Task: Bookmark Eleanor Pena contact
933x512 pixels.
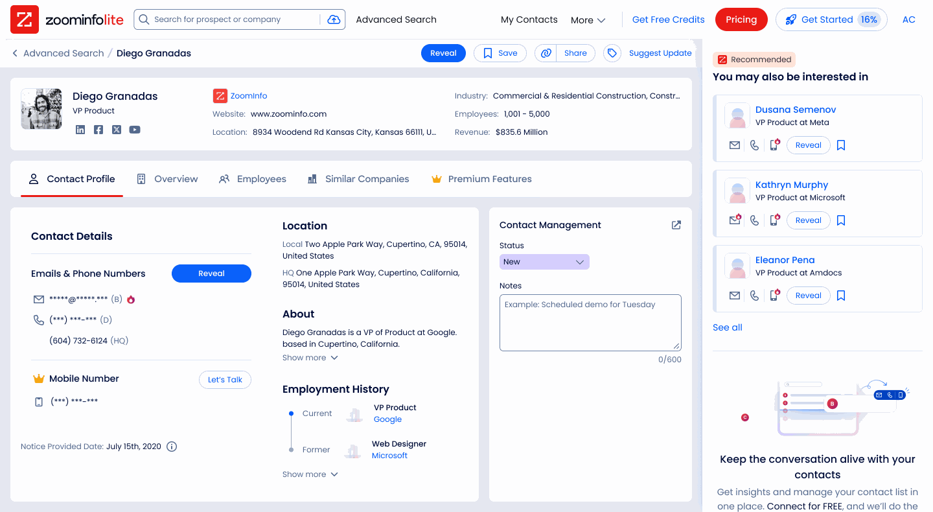Action: click(841, 296)
